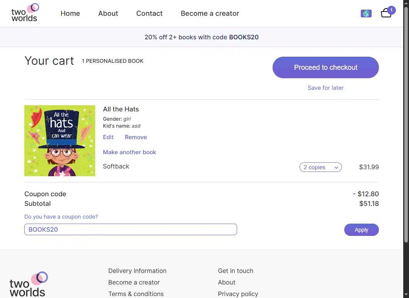
Task: Open About link in footer
Action: (226, 282)
